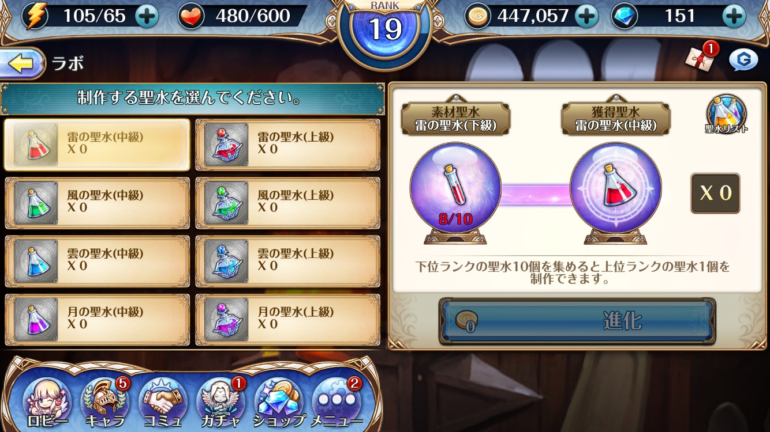
Task: Select 月の聖水(中級) purple potion
Action: coord(98,319)
